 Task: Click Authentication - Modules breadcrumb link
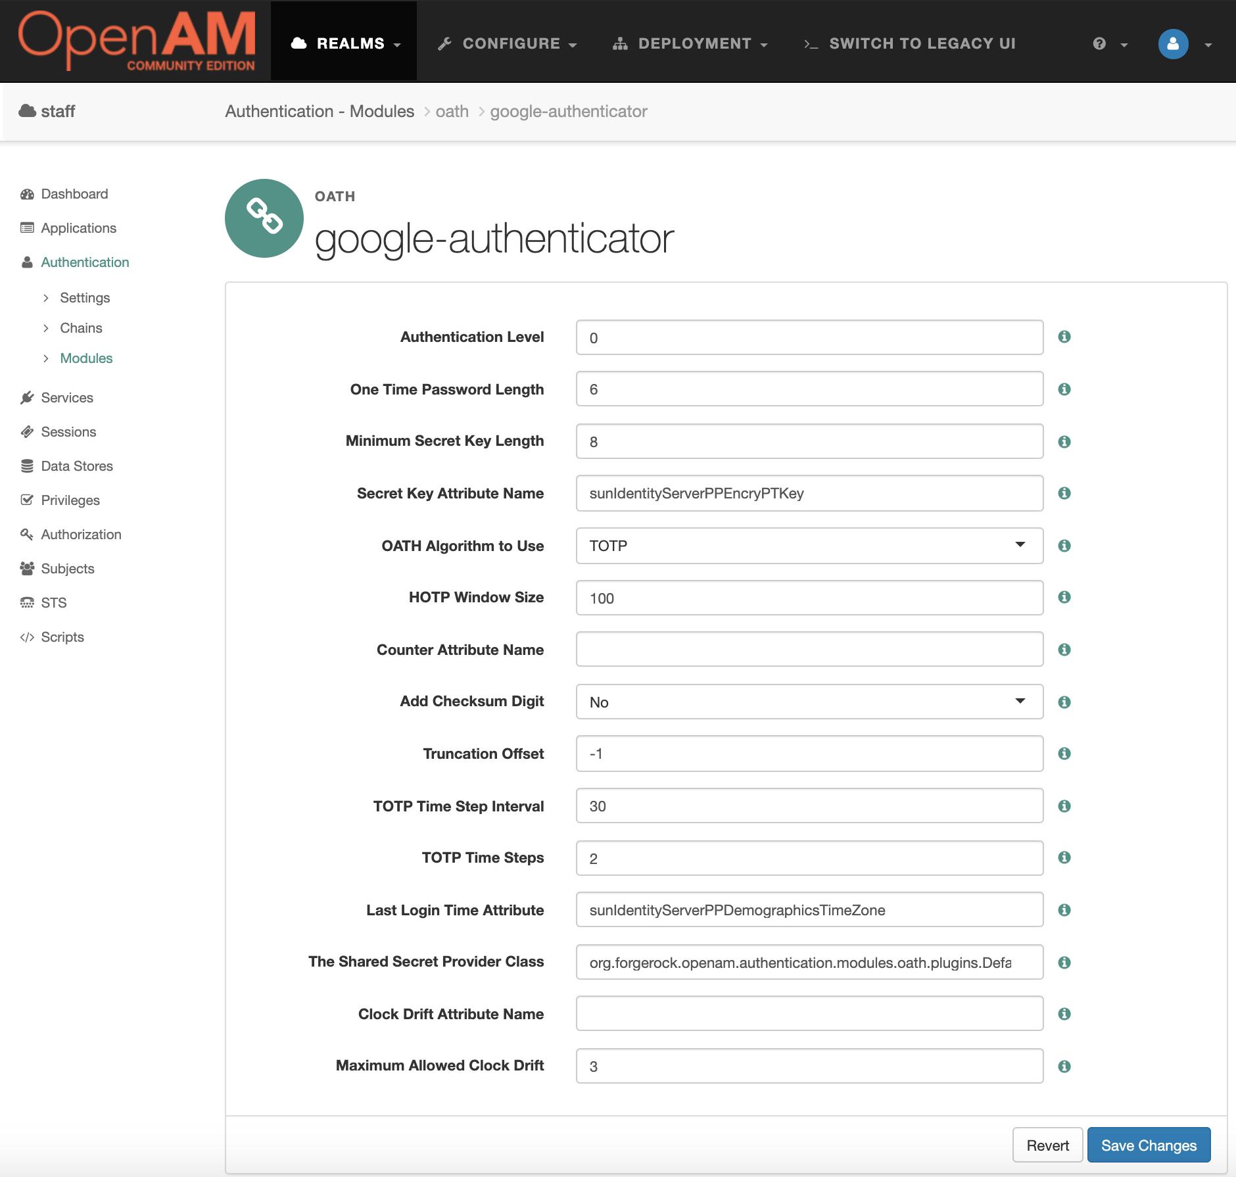(x=320, y=111)
